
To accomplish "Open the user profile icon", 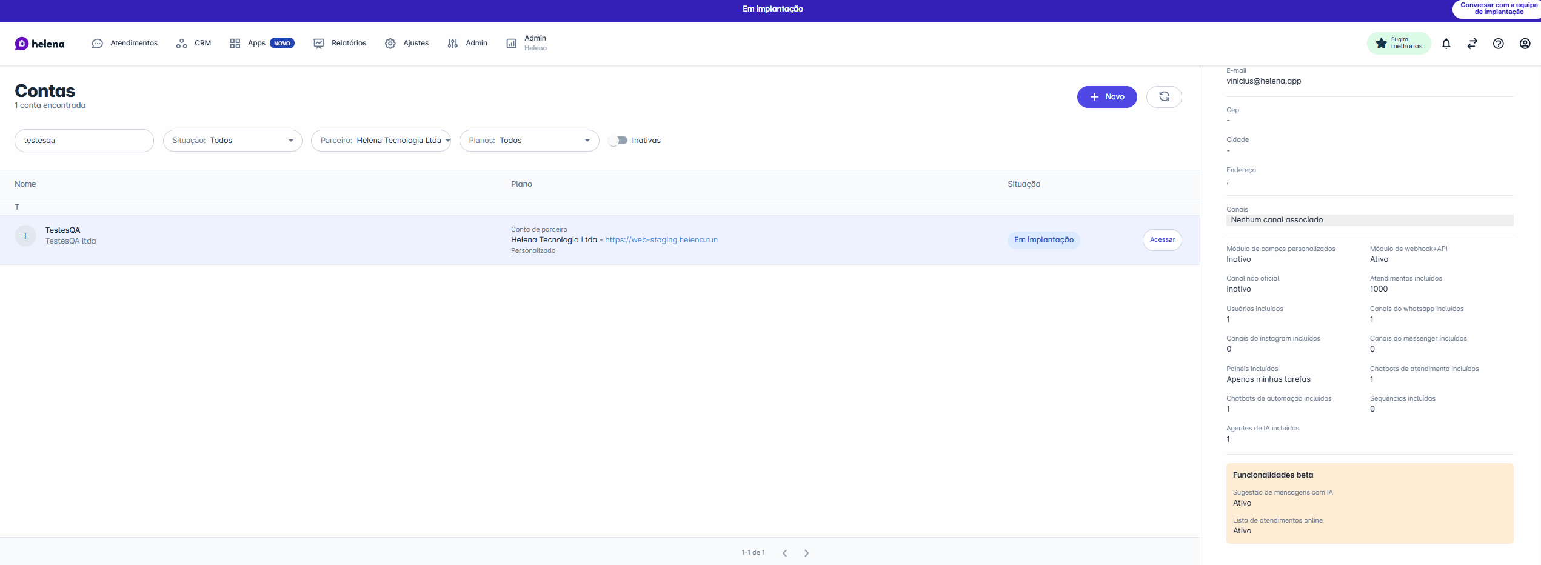I will [x=1525, y=44].
